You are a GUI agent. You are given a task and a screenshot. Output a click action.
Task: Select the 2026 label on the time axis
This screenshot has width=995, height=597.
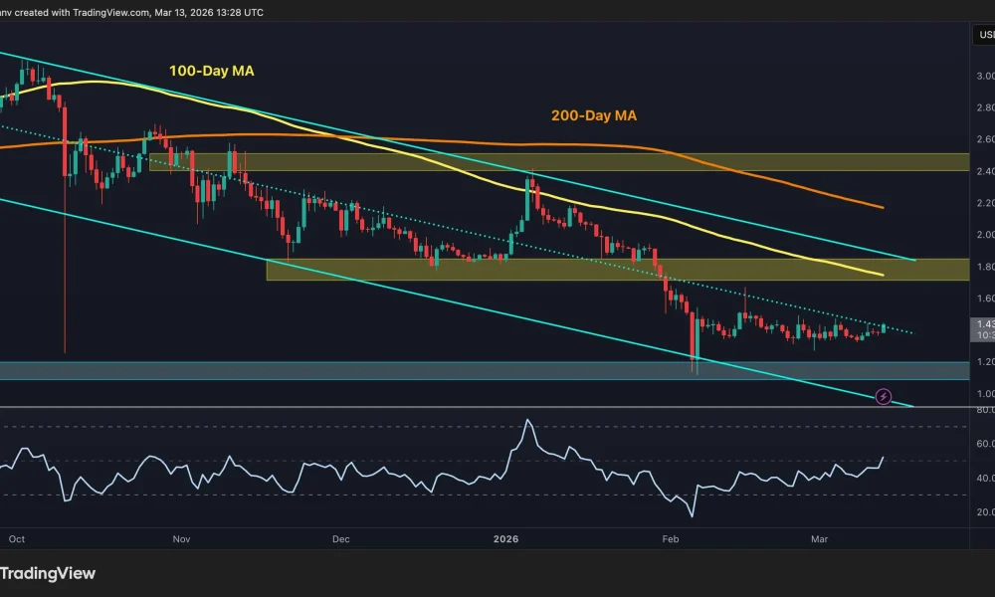505,538
